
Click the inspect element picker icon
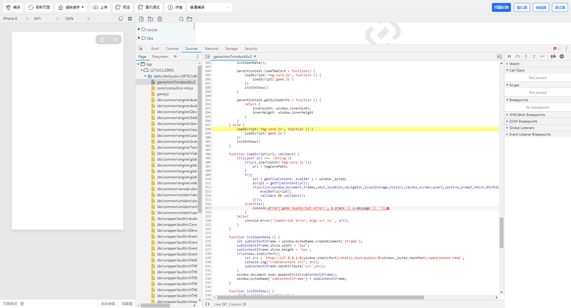[141, 49]
